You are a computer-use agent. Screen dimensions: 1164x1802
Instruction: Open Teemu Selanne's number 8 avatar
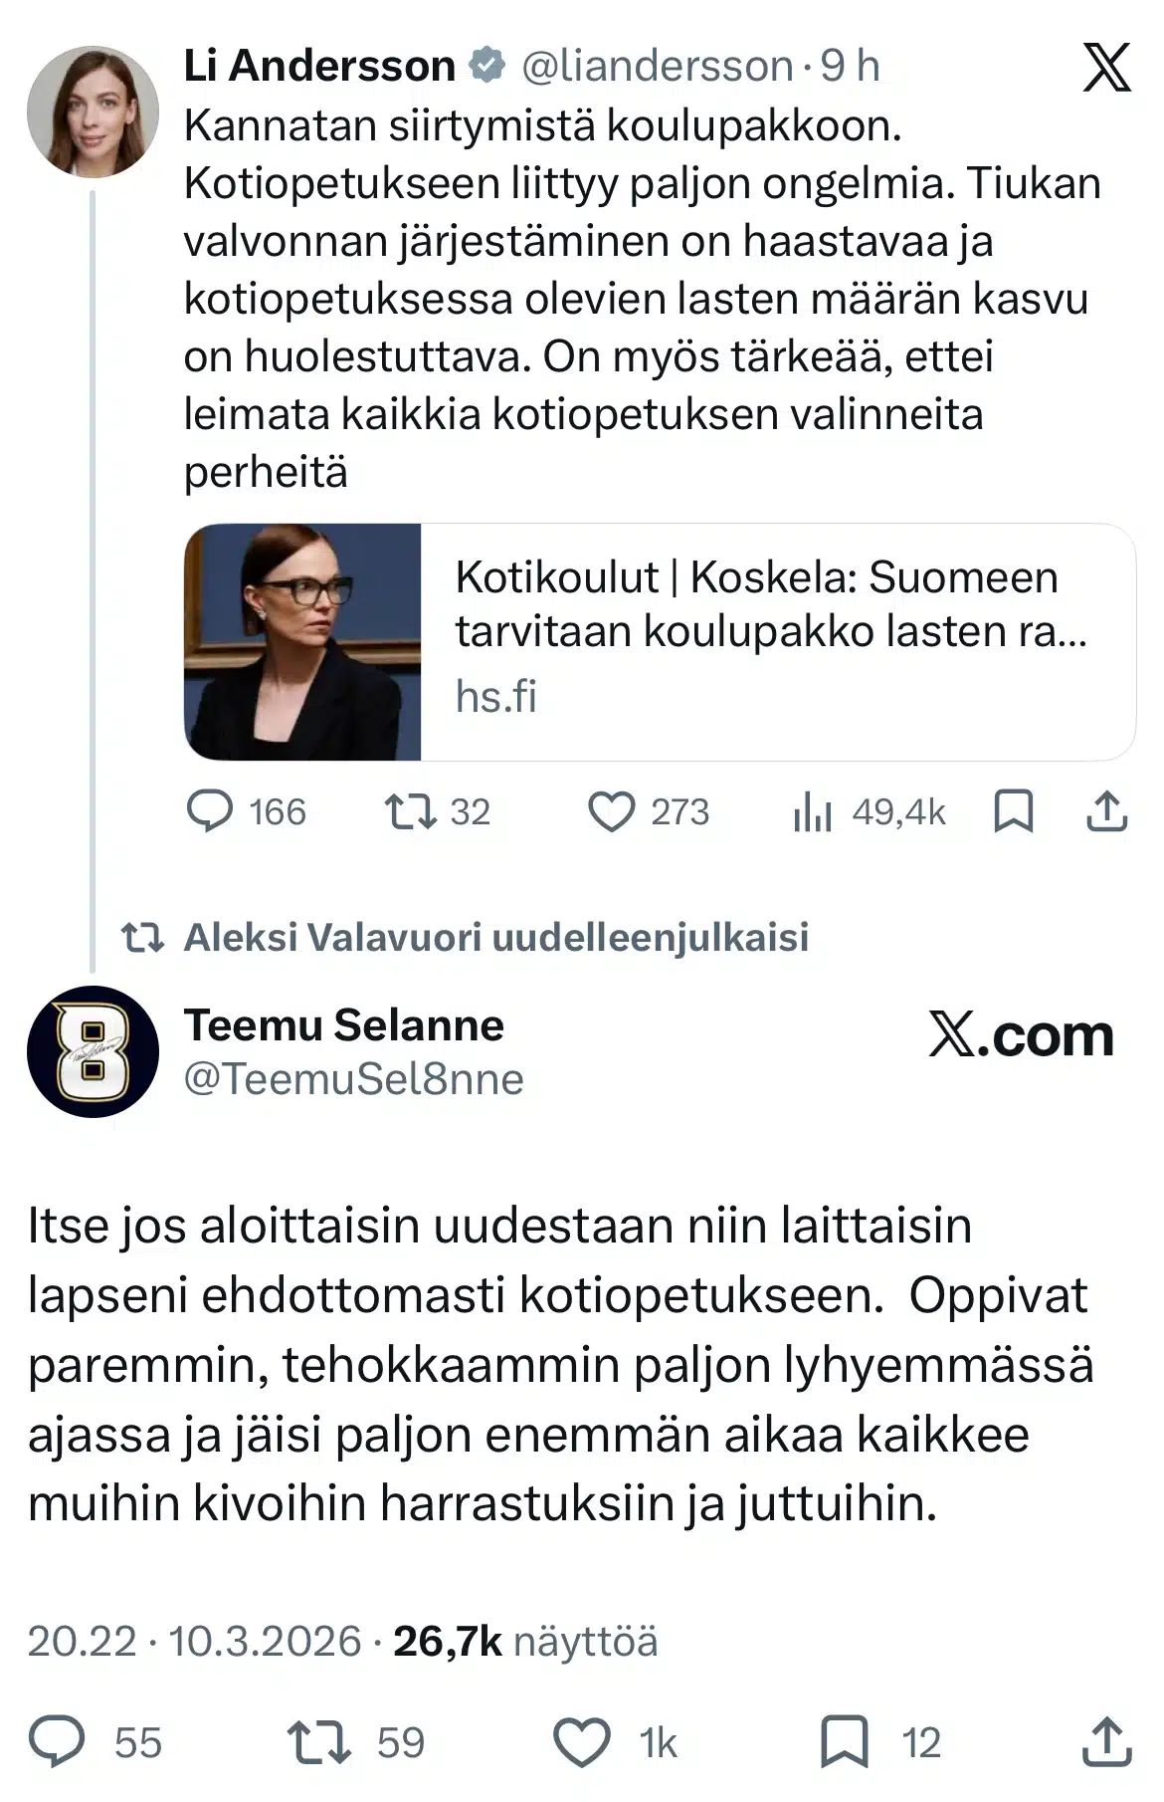(93, 1051)
